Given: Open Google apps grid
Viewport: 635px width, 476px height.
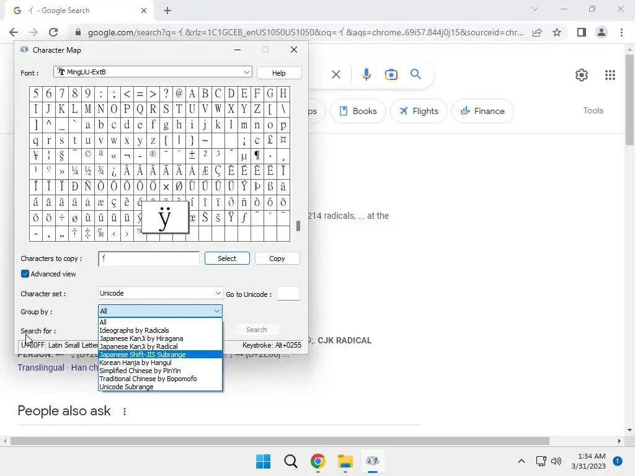Looking at the screenshot, I should [x=610, y=75].
